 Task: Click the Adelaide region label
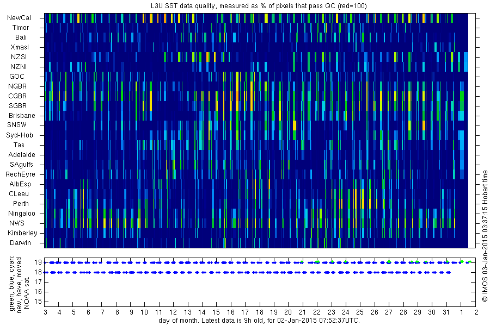pyautogui.click(x=22, y=155)
